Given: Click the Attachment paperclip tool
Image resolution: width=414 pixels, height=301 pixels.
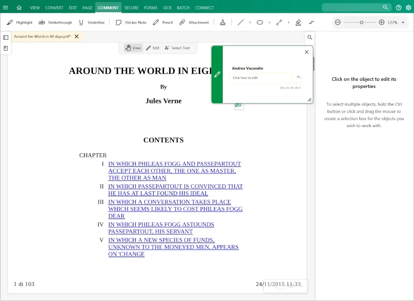Looking at the screenshot, I should tap(194, 22).
